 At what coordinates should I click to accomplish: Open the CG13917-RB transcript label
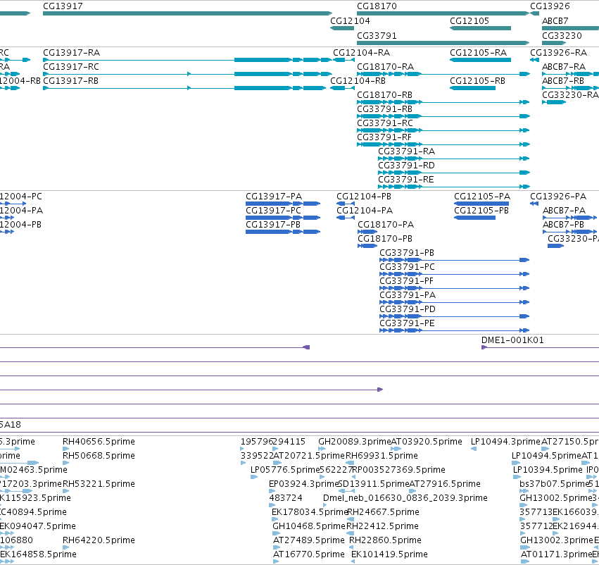tap(70, 81)
